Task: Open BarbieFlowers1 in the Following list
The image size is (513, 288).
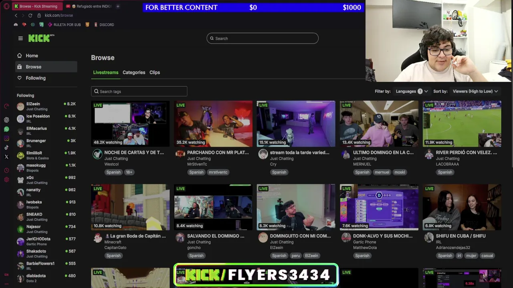Action: 46,266
